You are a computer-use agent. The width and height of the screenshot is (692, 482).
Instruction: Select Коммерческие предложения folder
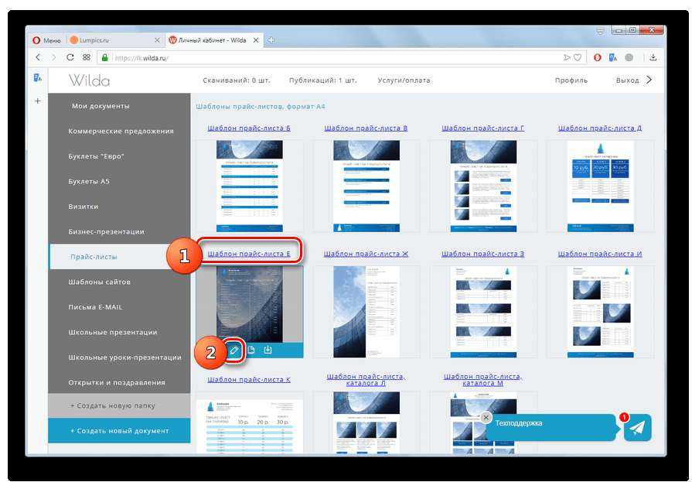pyautogui.click(x=120, y=132)
